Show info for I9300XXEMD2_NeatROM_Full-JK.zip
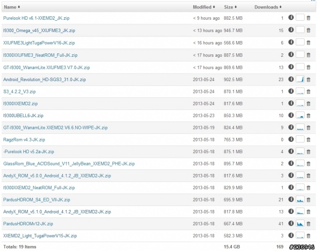Image resolution: width=317 pixels, height=251 pixels. tap(291, 187)
